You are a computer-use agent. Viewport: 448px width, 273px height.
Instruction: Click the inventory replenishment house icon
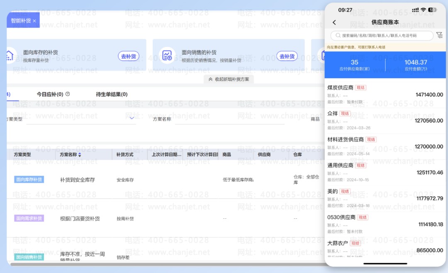[9, 56]
